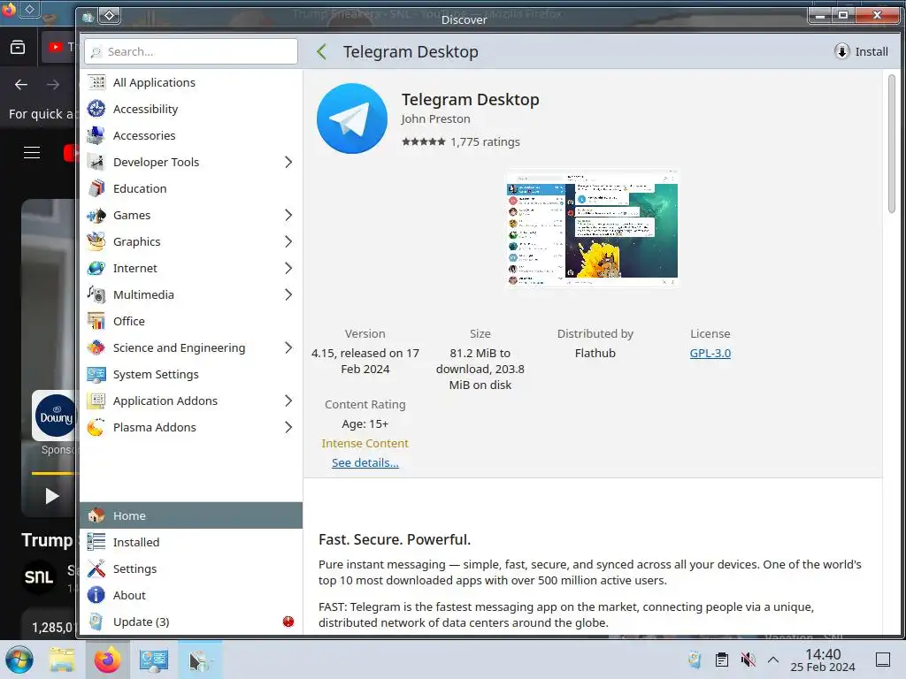Open the start menu launcher

tap(19, 660)
